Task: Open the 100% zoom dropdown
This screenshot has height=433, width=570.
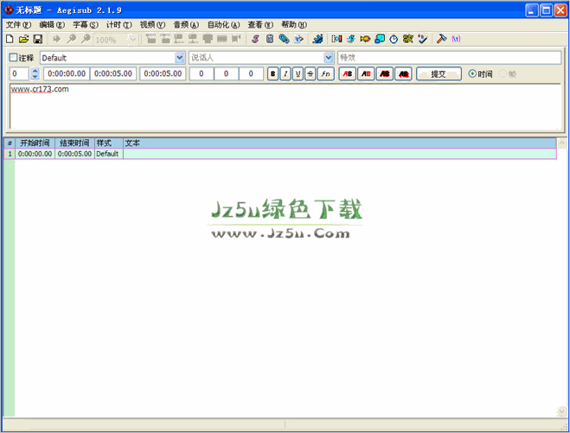Action: point(132,39)
